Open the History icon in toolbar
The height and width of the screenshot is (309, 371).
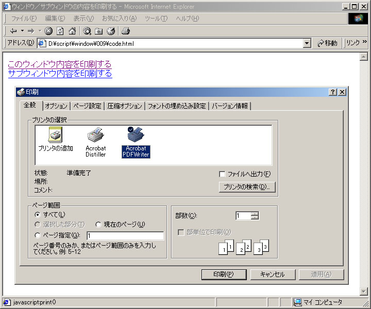(x=111, y=31)
